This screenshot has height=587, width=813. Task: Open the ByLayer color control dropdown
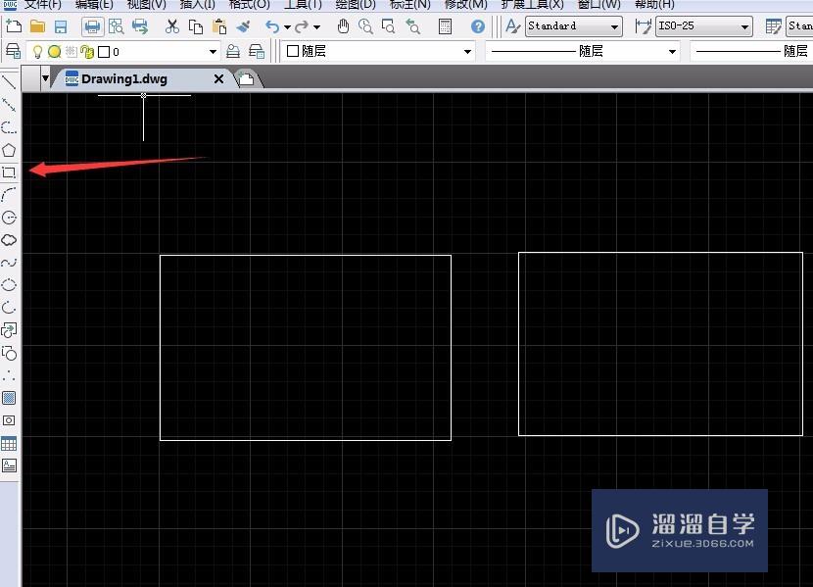[467, 51]
